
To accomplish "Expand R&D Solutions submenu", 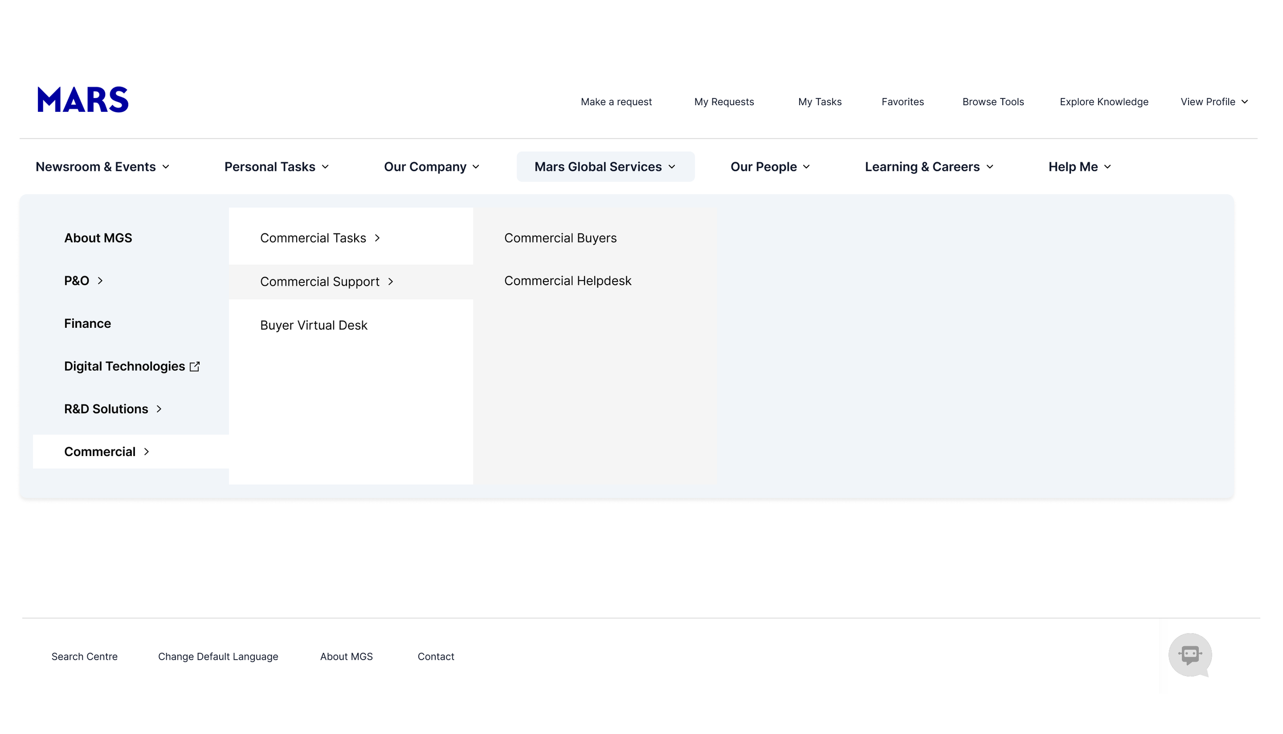I will coord(113,409).
